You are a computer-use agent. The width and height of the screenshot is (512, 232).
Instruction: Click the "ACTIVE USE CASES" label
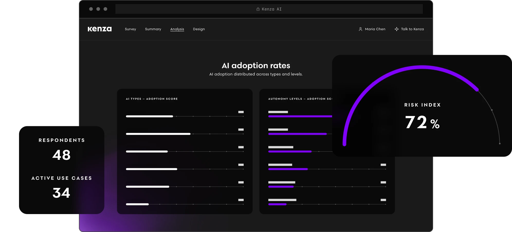[x=62, y=178]
